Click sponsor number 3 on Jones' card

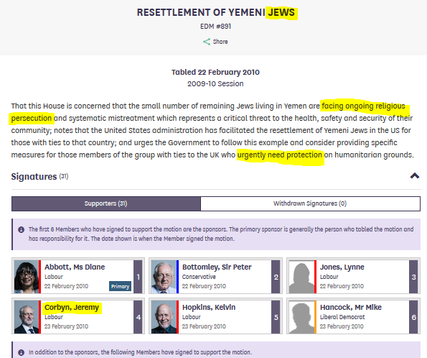(x=413, y=277)
